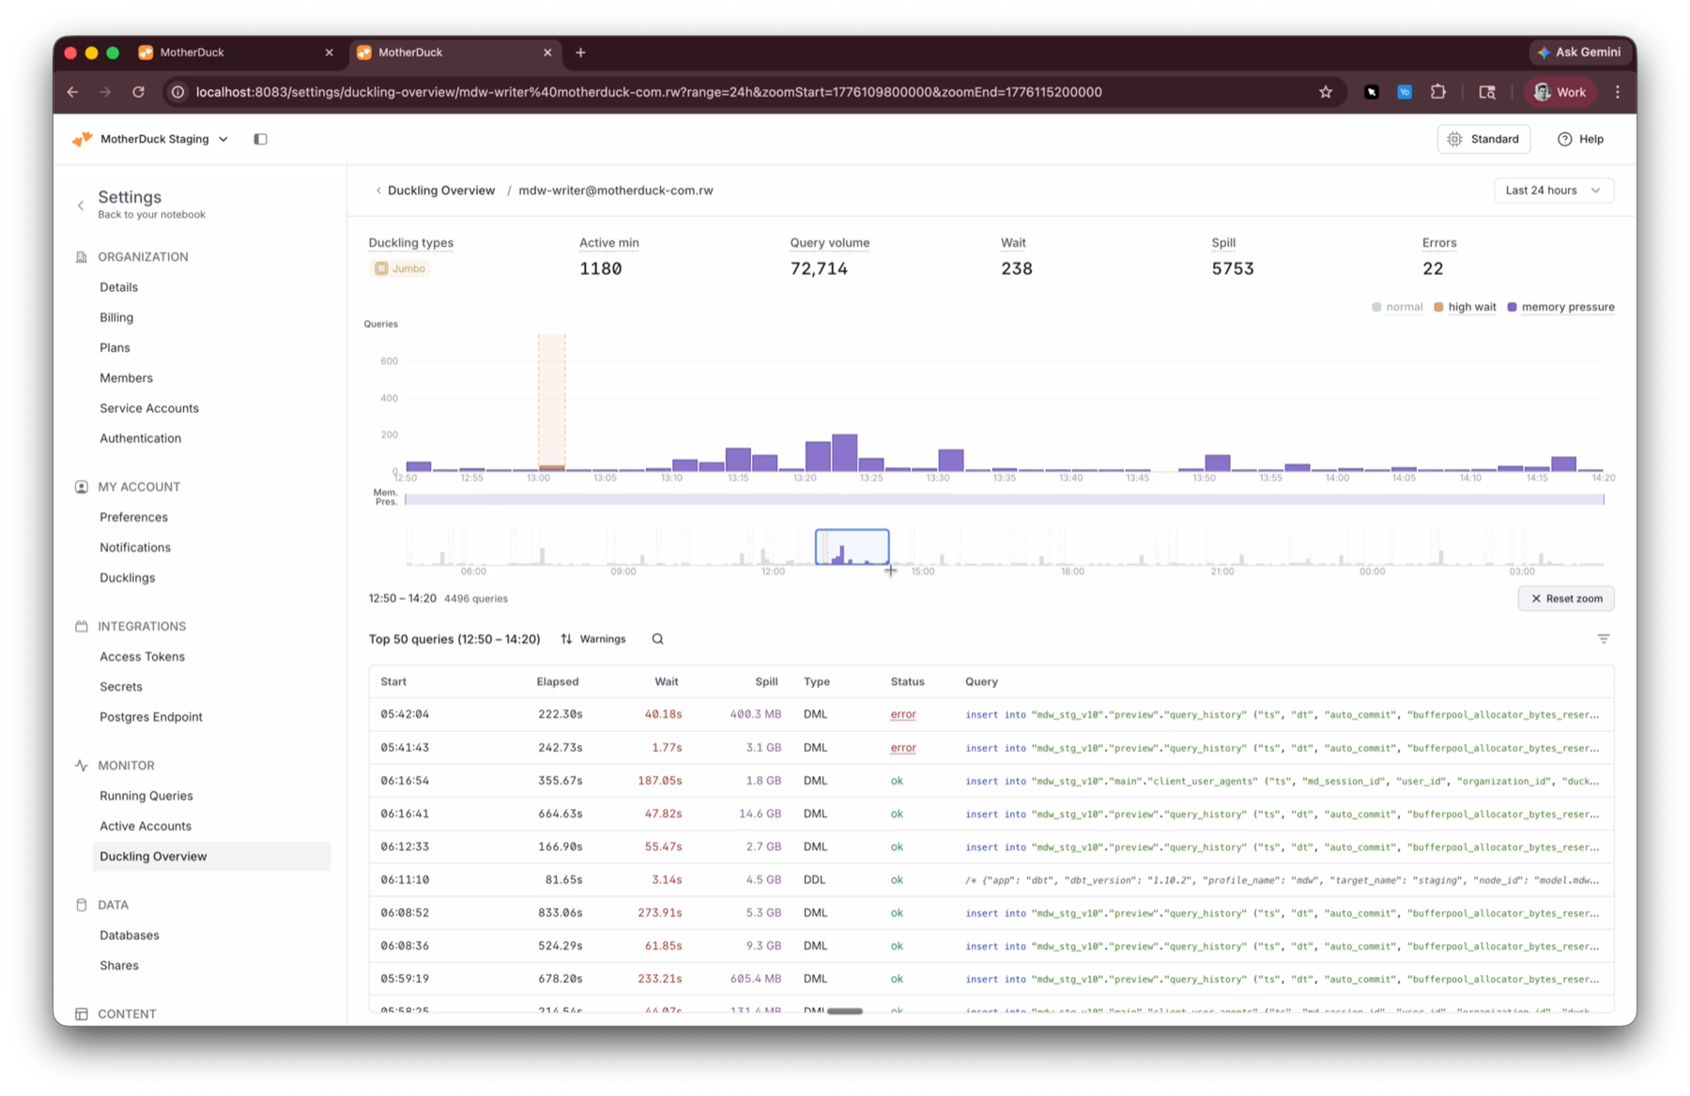The width and height of the screenshot is (1690, 1096).
Task: Click the tallest bar near 13:20 in chart
Action: coord(845,453)
